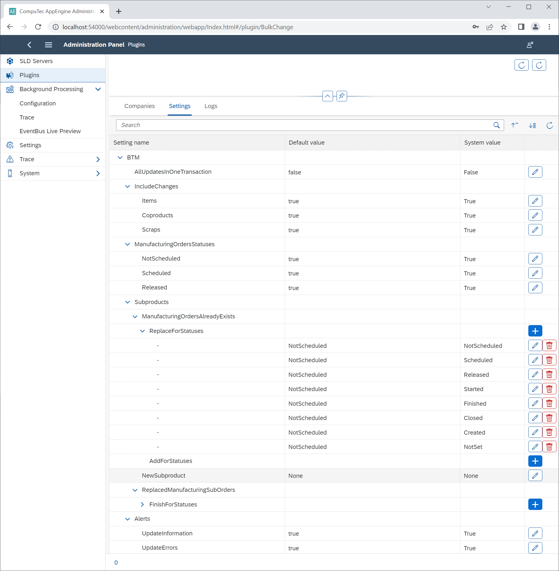Open the Logs tab
559x571 pixels.
click(x=211, y=106)
